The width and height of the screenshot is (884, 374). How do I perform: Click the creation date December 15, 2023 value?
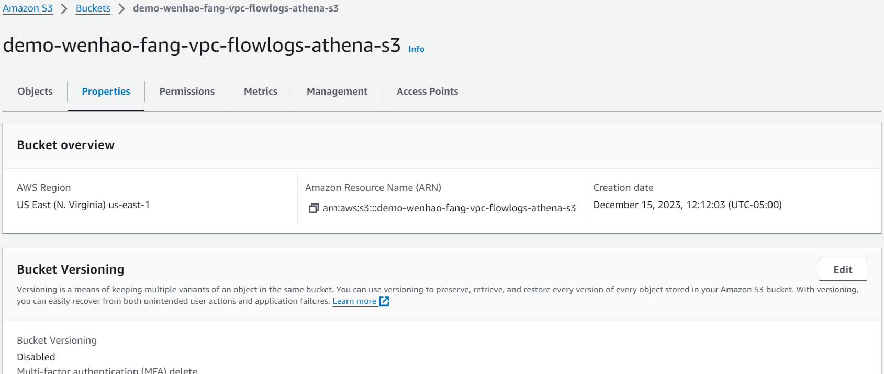[687, 205]
